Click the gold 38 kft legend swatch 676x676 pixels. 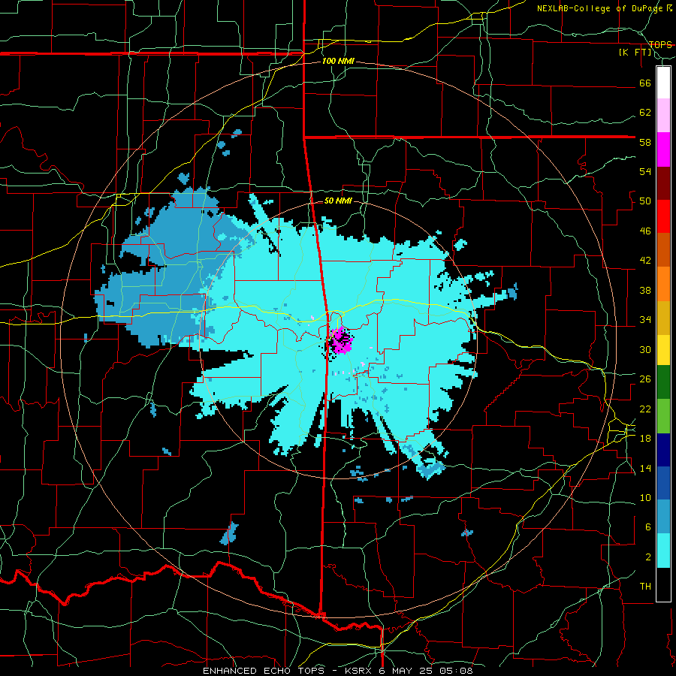pos(663,318)
